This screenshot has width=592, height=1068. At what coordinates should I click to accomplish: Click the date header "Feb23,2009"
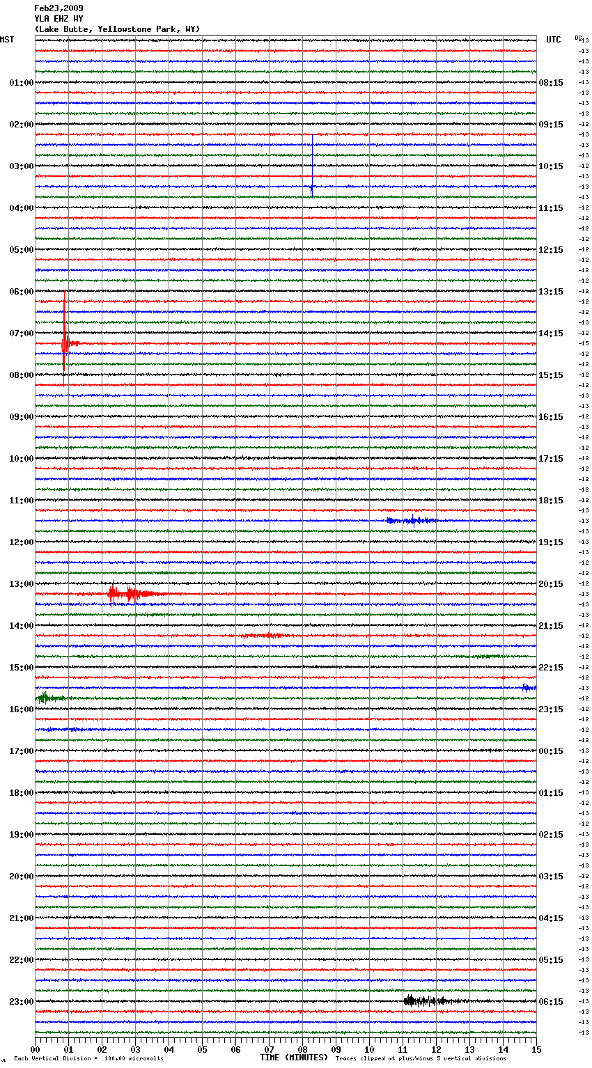coord(59,8)
